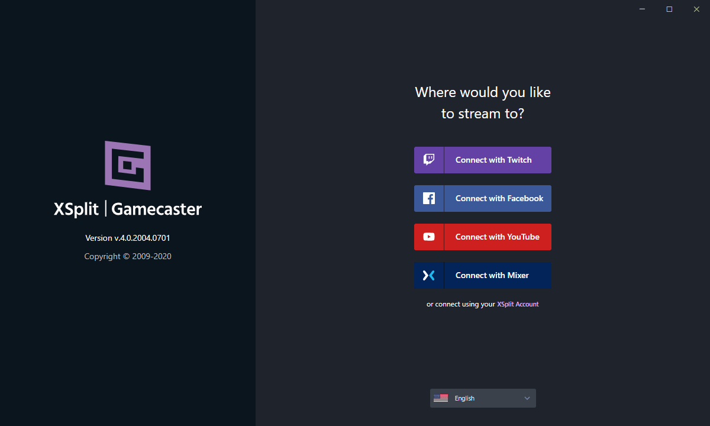Image resolution: width=710 pixels, height=426 pixels.
Task: Click 'or connect using your' text
Action: [x=460, y=304]
